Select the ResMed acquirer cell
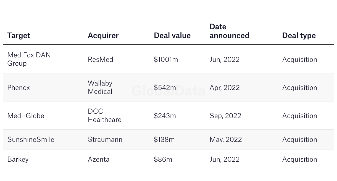 pos(100,59)
